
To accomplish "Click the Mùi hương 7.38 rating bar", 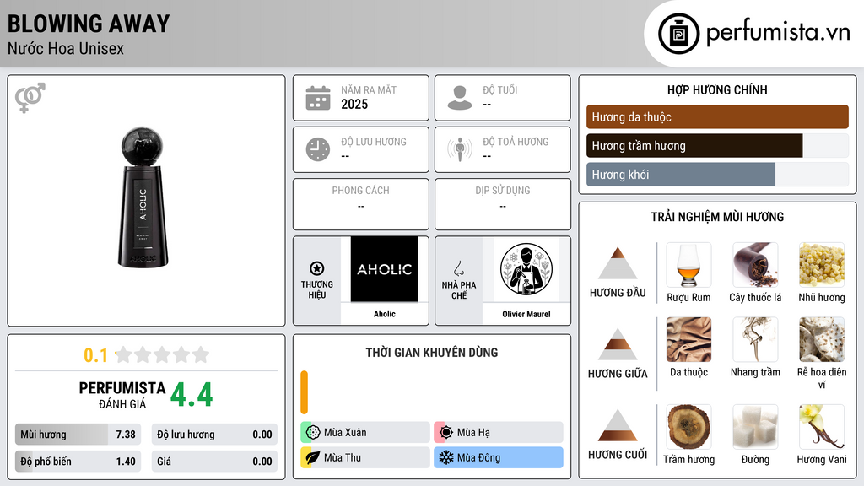I will click(78, 435).
